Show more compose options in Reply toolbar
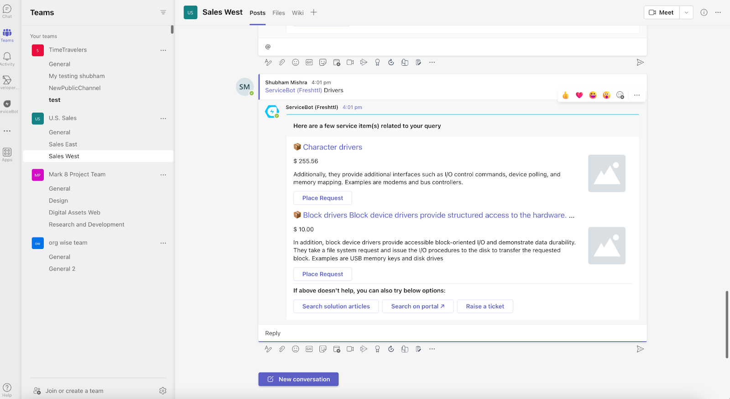This screenshot has width=730, height=399. pyautogui.click(x=432, y=349)
